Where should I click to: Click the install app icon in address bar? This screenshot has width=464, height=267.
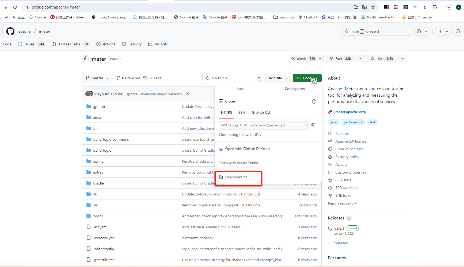point(356,7)
